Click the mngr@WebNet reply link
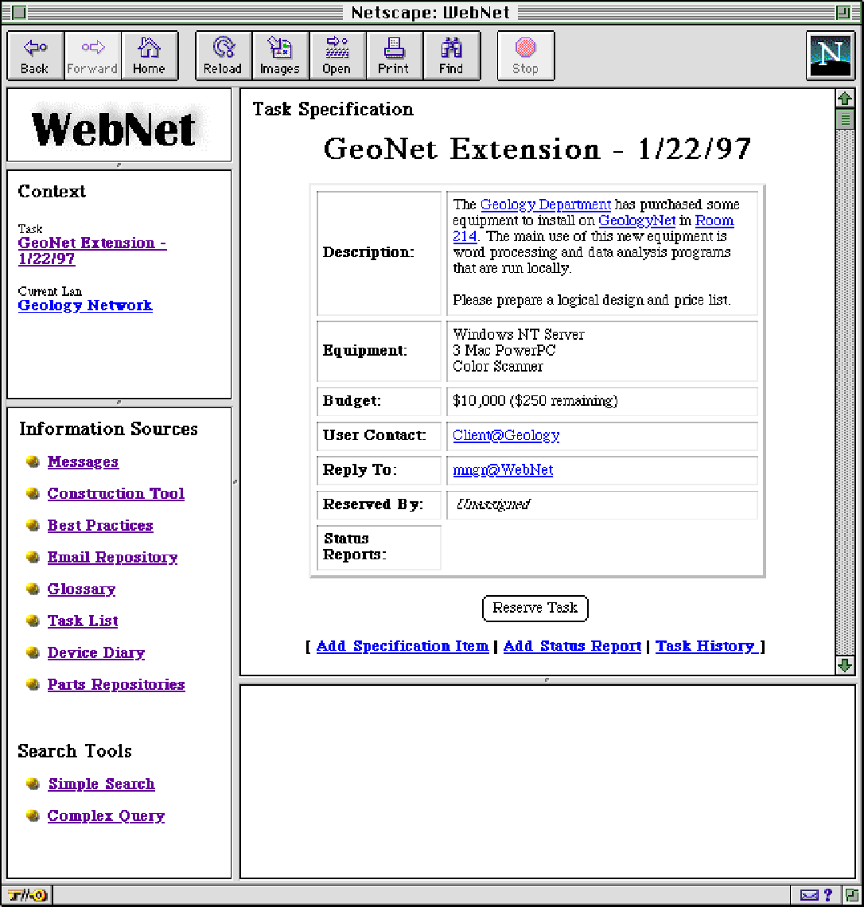This screenshot has width=864, height=907. [x=503, y=469]
